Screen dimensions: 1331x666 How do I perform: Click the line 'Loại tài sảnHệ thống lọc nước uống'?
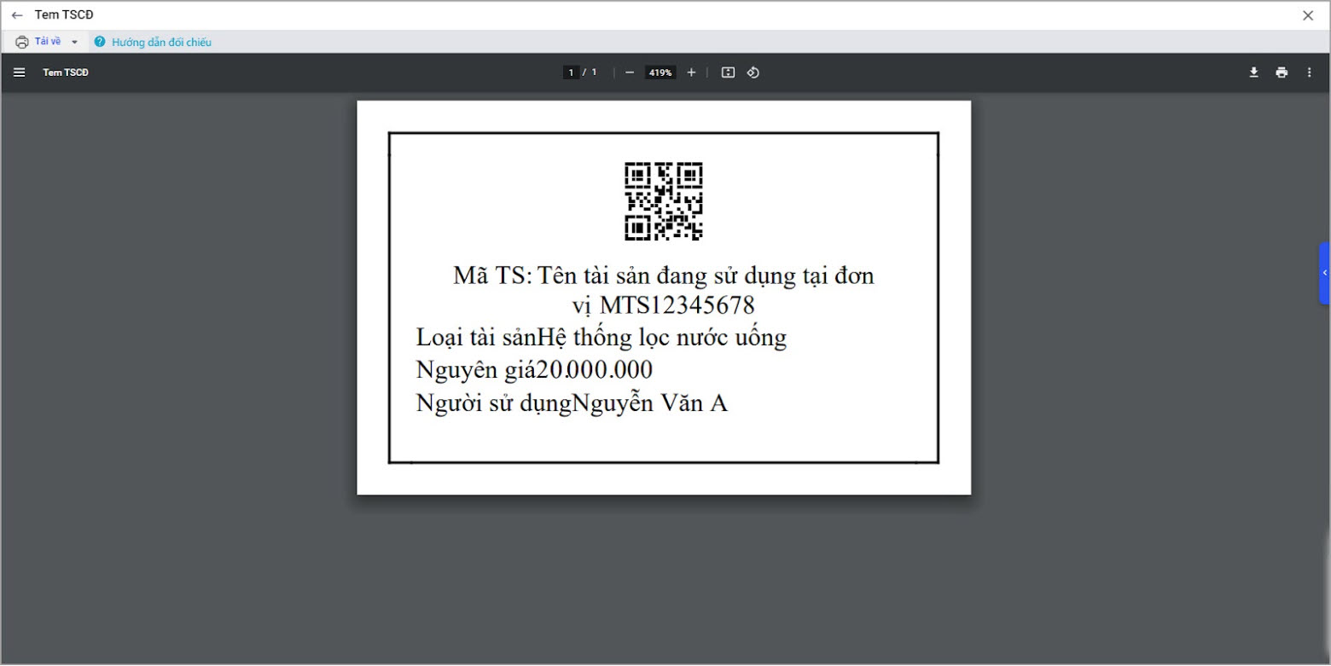(x=602, y=338)
